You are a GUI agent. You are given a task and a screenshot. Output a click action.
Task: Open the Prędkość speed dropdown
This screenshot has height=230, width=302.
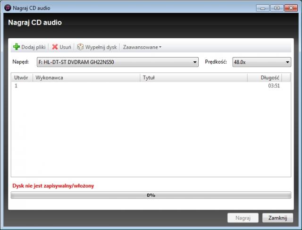point(261,62)
